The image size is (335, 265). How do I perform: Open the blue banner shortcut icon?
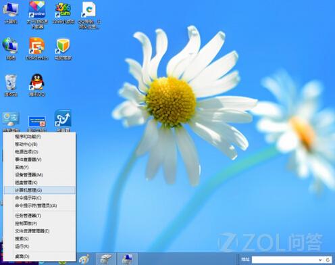(37, 123)
